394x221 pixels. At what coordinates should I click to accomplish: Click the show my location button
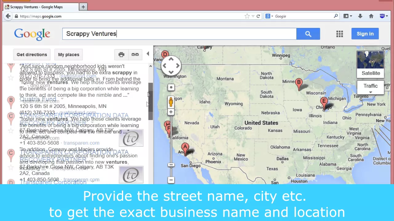pyautogui.click(x=171, y=87)
